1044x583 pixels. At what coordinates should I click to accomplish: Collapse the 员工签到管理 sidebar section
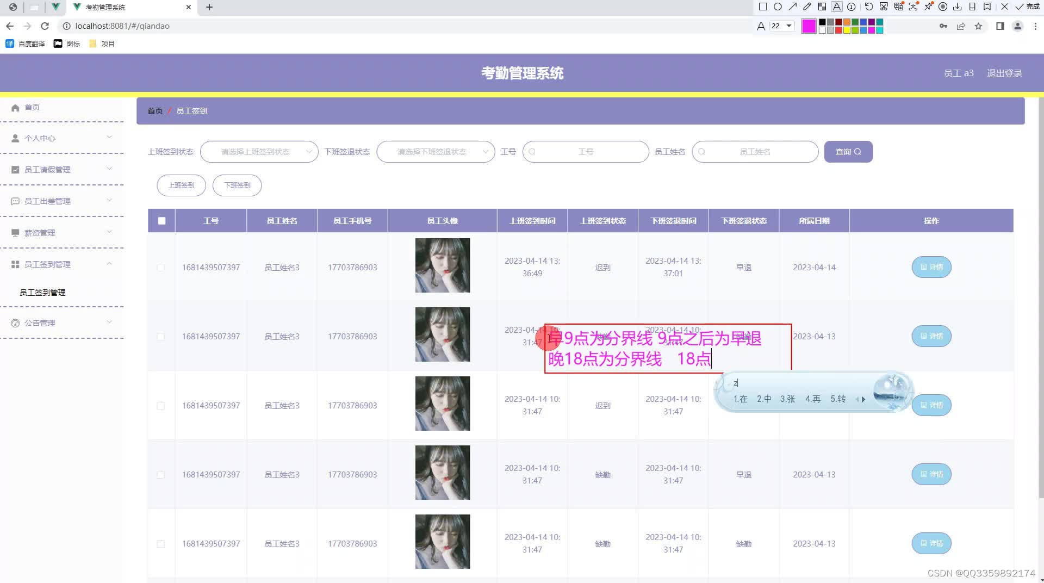(62, 264)
